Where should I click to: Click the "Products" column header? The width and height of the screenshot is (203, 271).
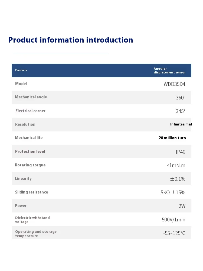(21, 70)
